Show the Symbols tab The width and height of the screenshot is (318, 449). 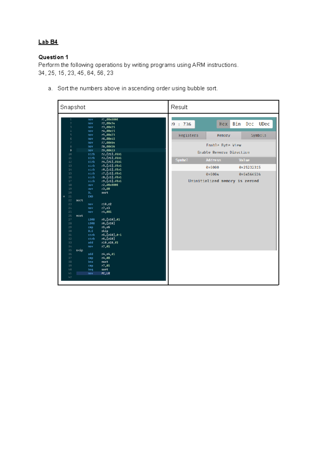[x=259, y=135]
